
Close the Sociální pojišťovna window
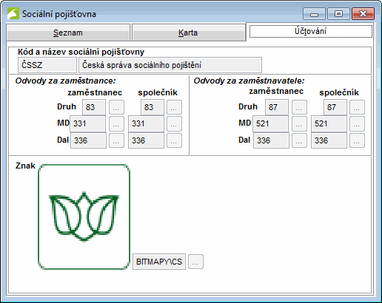pos(363,13)
